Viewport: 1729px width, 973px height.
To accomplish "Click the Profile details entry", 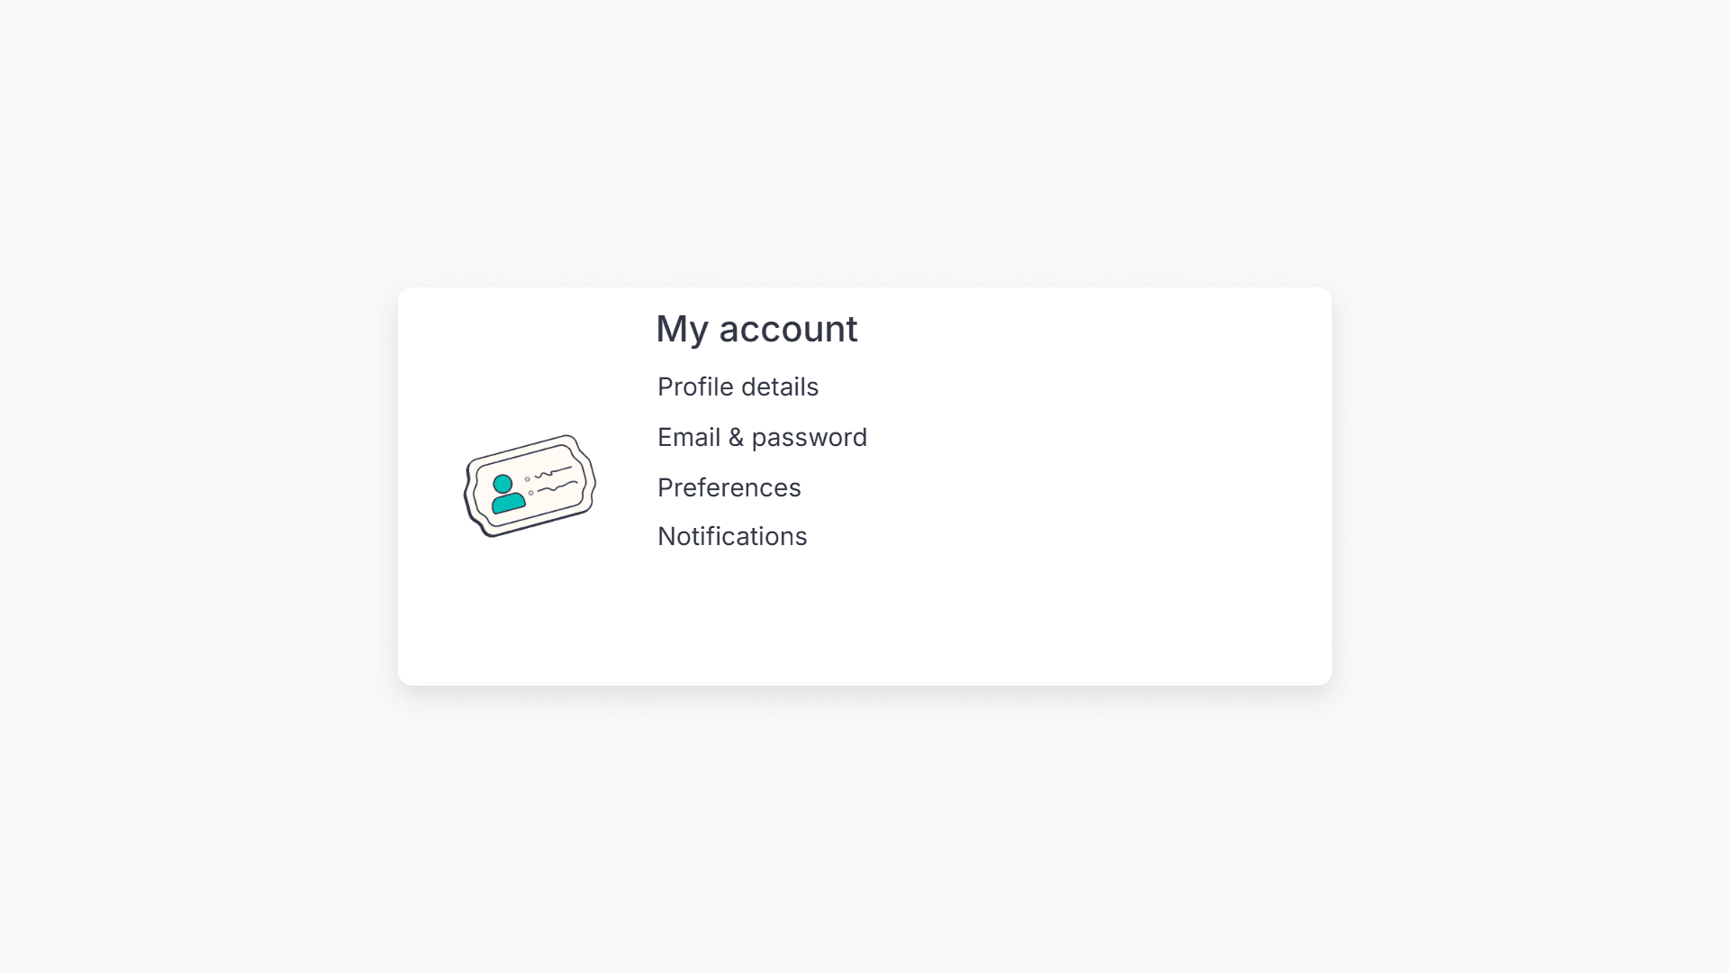I will pos(738,386).
